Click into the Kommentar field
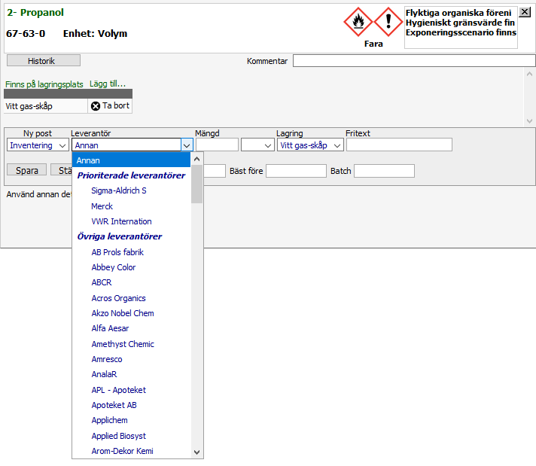 click(414, 61)
